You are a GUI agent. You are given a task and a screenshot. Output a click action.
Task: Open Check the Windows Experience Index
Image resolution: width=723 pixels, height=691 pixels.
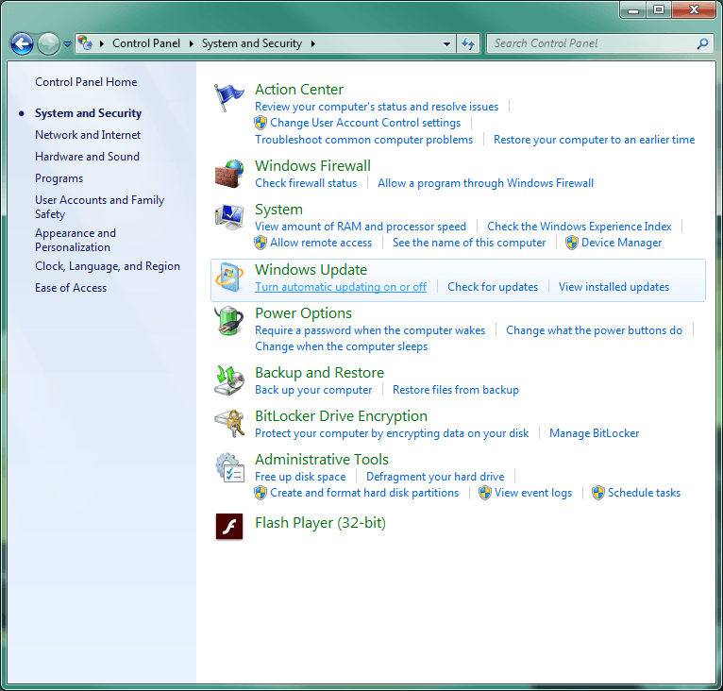(x=580, y=227)
